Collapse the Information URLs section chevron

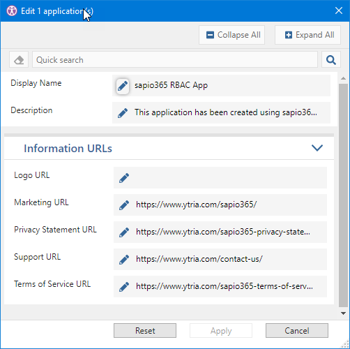pyautogui.click(x=317, y=148)
